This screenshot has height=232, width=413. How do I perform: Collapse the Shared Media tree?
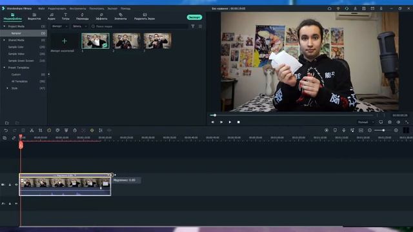click(x=5, y=40)
